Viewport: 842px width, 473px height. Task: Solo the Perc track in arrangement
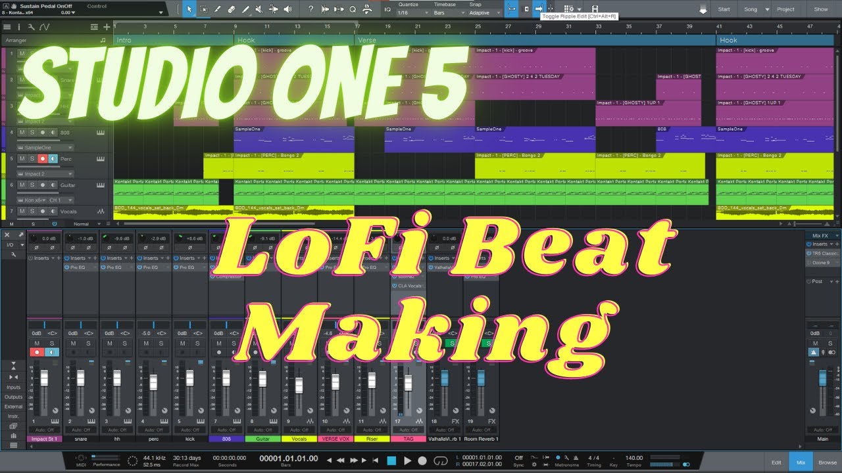click(x=32, y=159)
